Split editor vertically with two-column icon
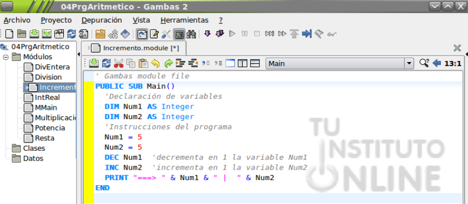The height and width of the screenshot is (204, 468). 243,63
